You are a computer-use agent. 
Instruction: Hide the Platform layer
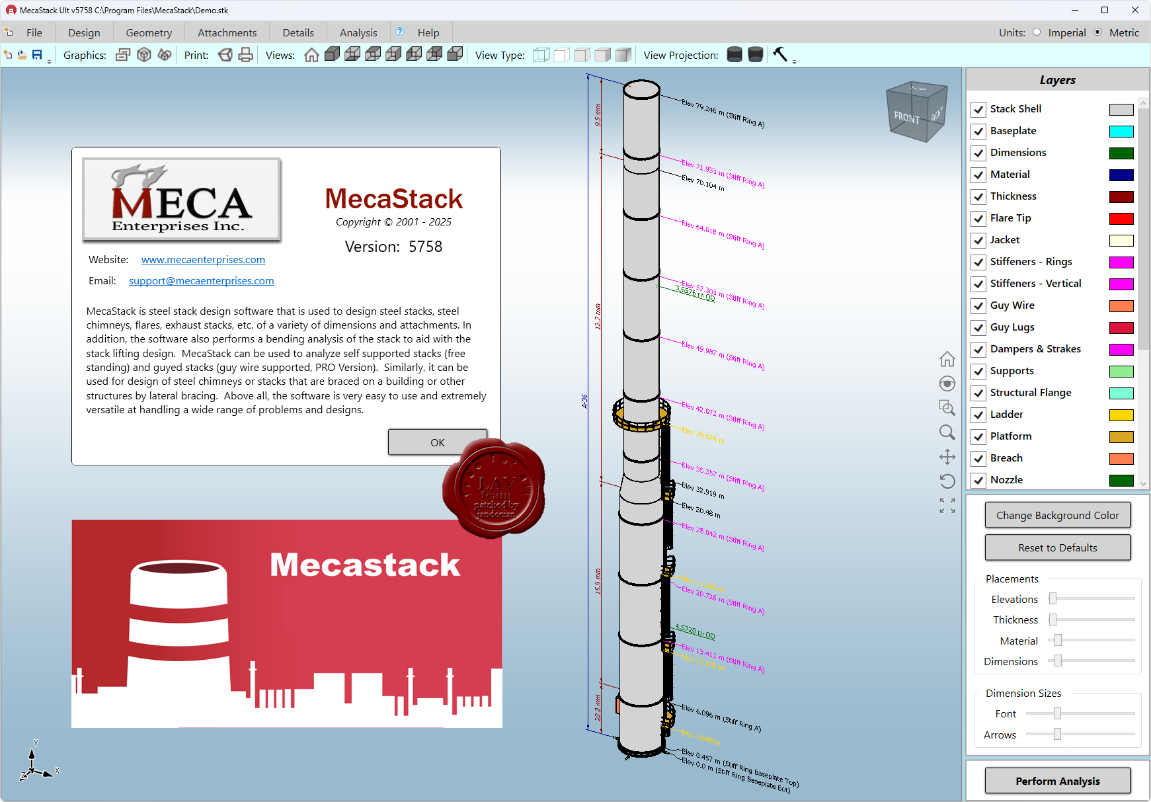tap(978, 437)
